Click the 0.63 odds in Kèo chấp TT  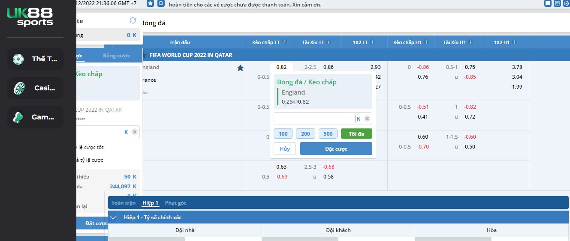(281, 167)
